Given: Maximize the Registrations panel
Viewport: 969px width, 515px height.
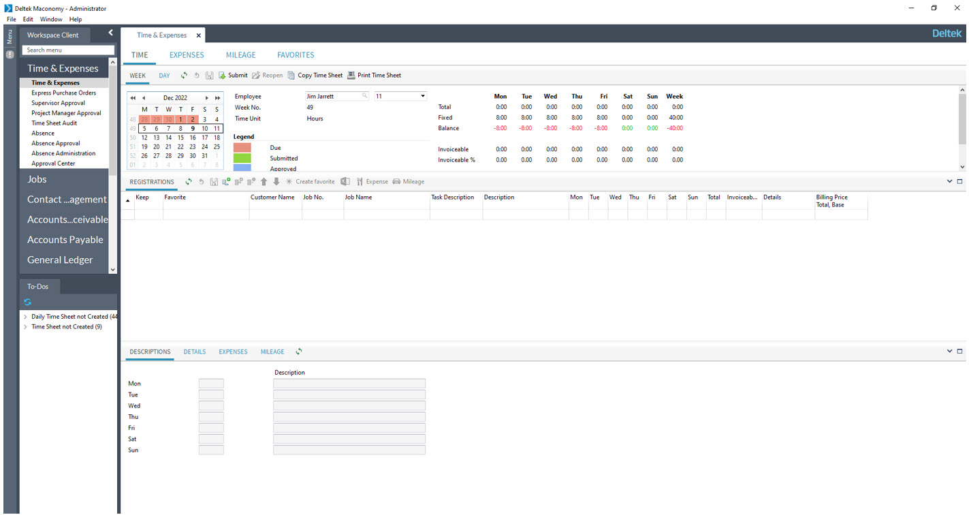Looking at the screenshot, I should 960,182.
